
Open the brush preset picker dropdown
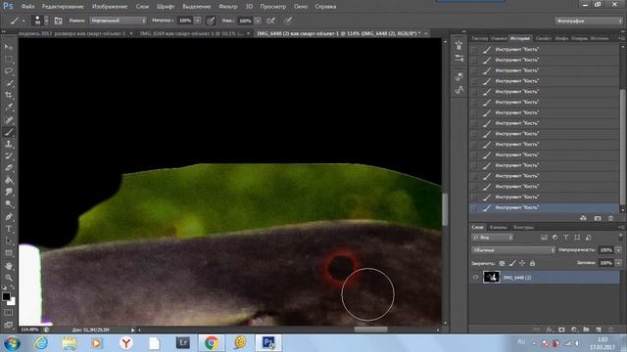click(x=46, y=21)
